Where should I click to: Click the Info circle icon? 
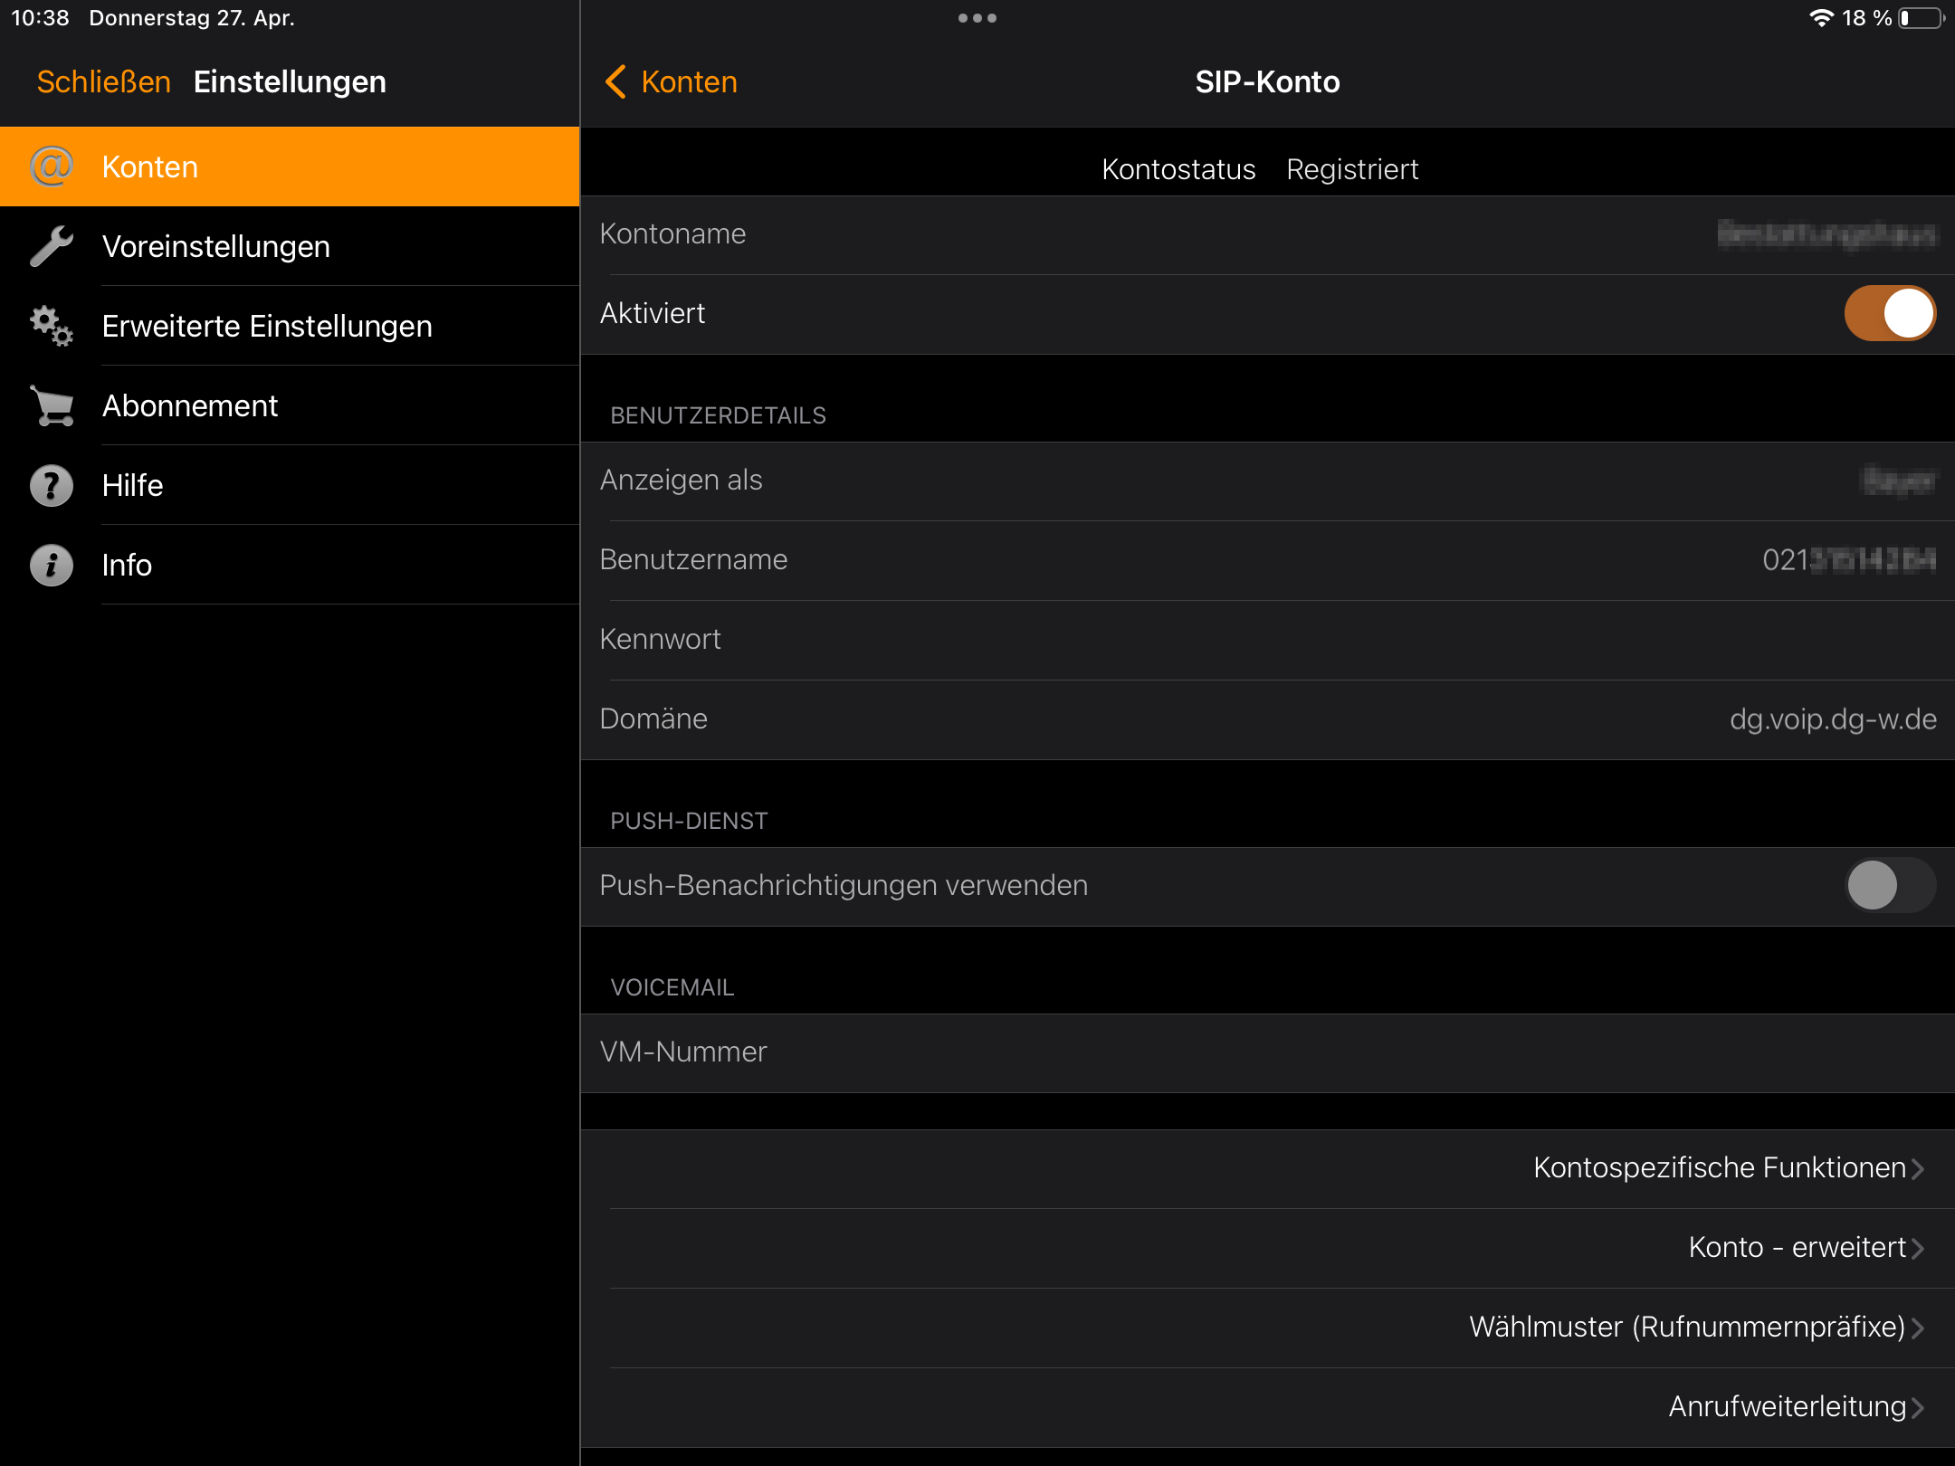(52, 565)
